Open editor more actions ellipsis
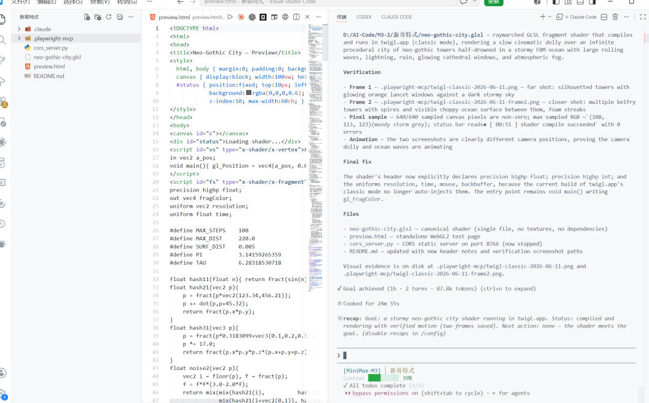The width and height of the screenshot is (649, 403). tap(318, 17)
